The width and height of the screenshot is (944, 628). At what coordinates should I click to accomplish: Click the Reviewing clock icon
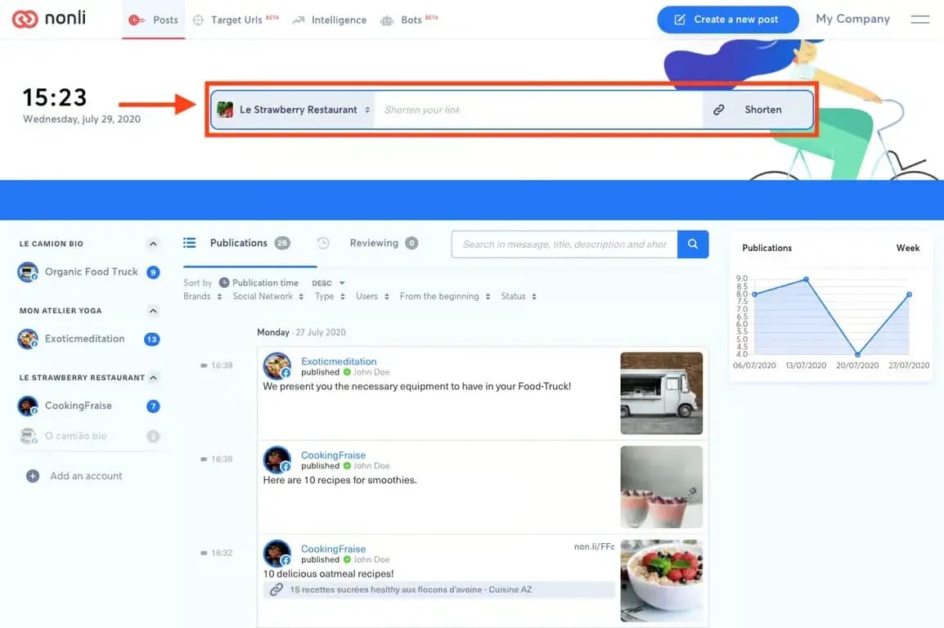323,243
